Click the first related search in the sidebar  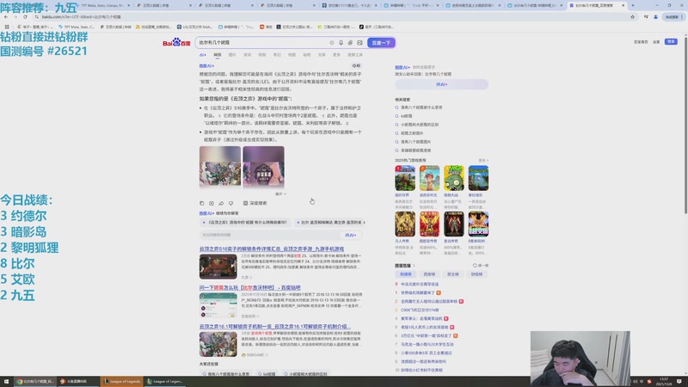pos(421,107)
